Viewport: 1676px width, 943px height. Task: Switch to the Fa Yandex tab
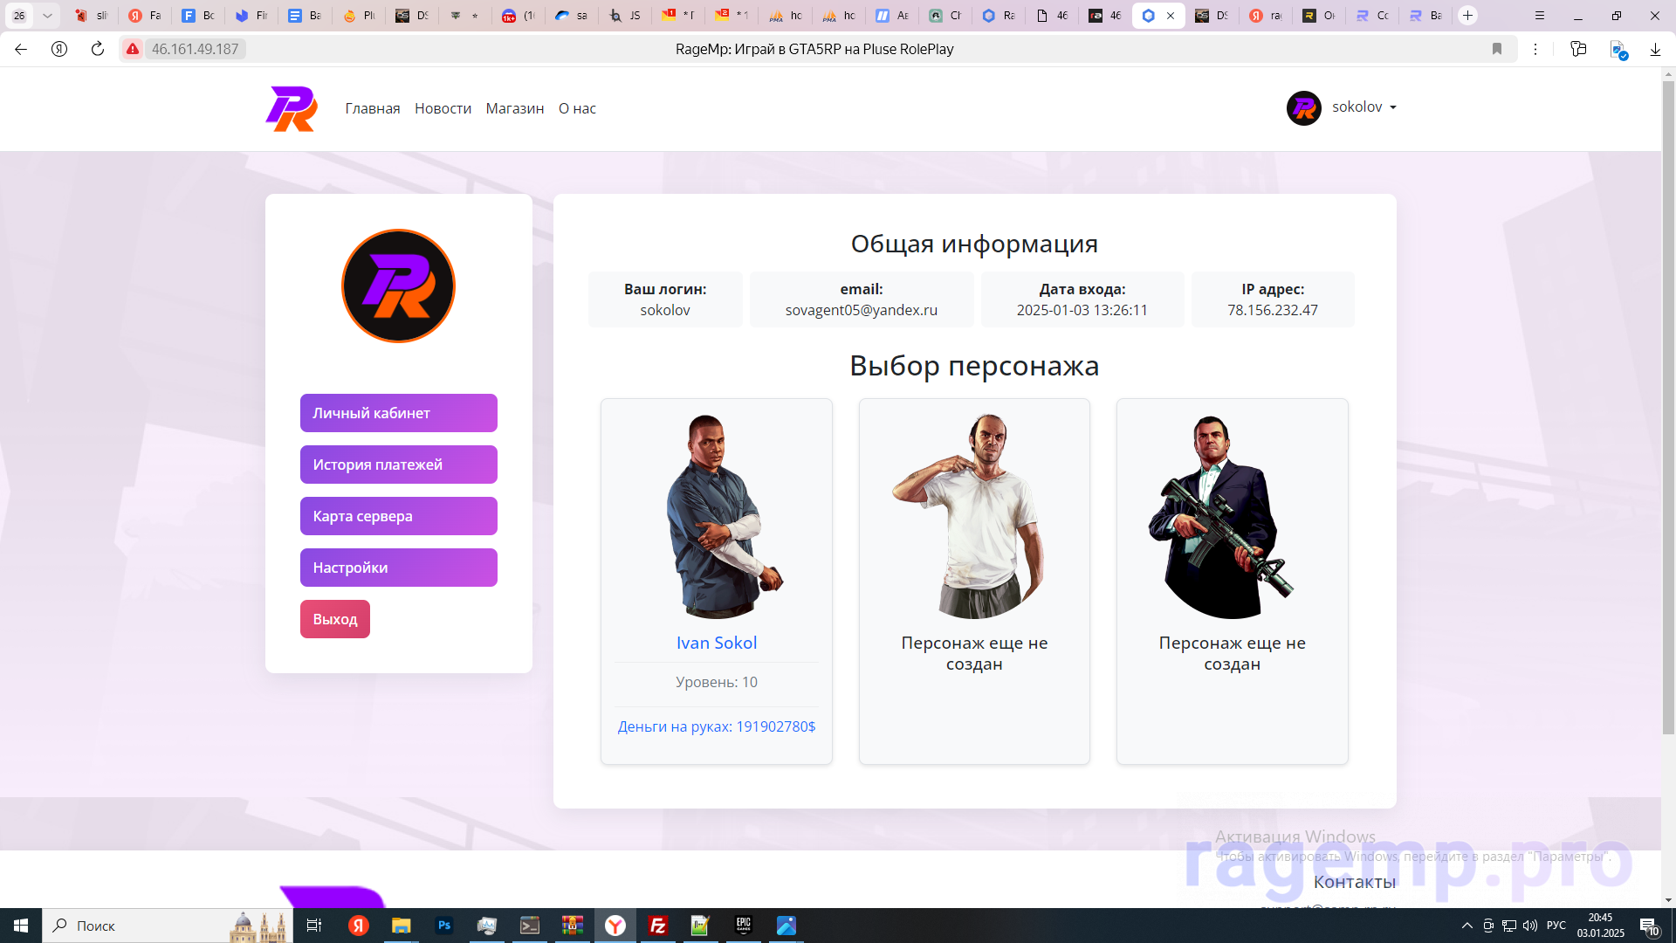click(145, 16)
